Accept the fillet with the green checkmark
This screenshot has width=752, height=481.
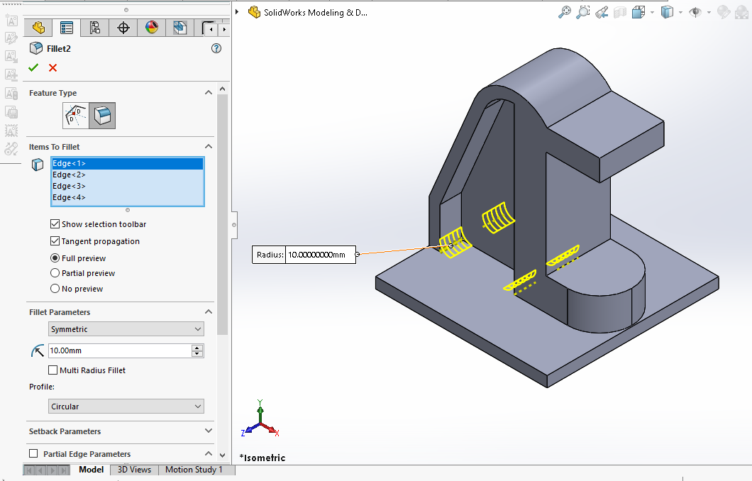pyautogui.click(x=33, y=67)
